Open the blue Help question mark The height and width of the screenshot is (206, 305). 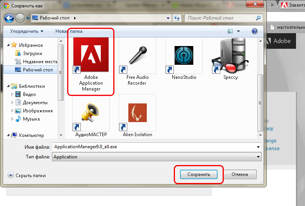coord(254,31)
